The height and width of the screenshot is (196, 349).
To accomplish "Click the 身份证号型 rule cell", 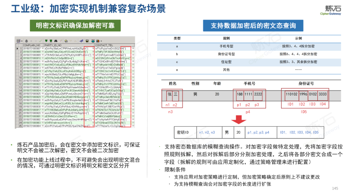I will (226, 54).
